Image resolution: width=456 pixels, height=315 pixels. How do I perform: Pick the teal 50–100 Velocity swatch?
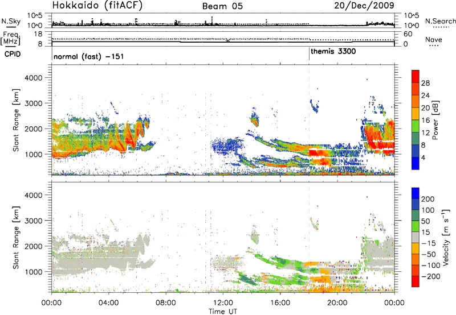(x=416, y=215)
